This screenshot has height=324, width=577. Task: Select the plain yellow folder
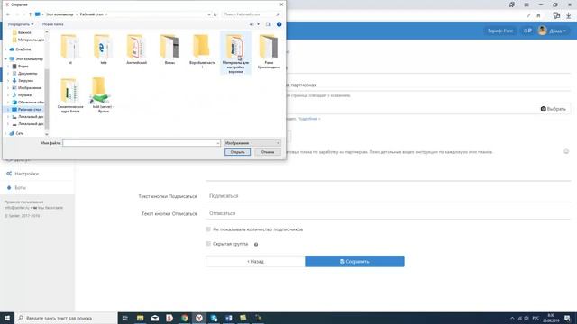(202, 51)
